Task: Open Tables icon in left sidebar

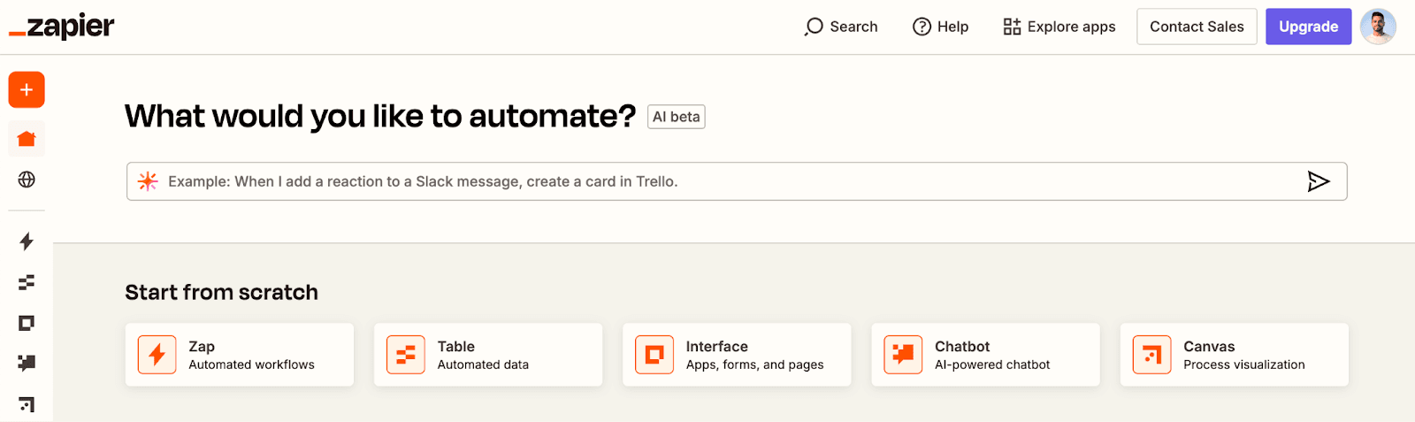Action: 27,282
